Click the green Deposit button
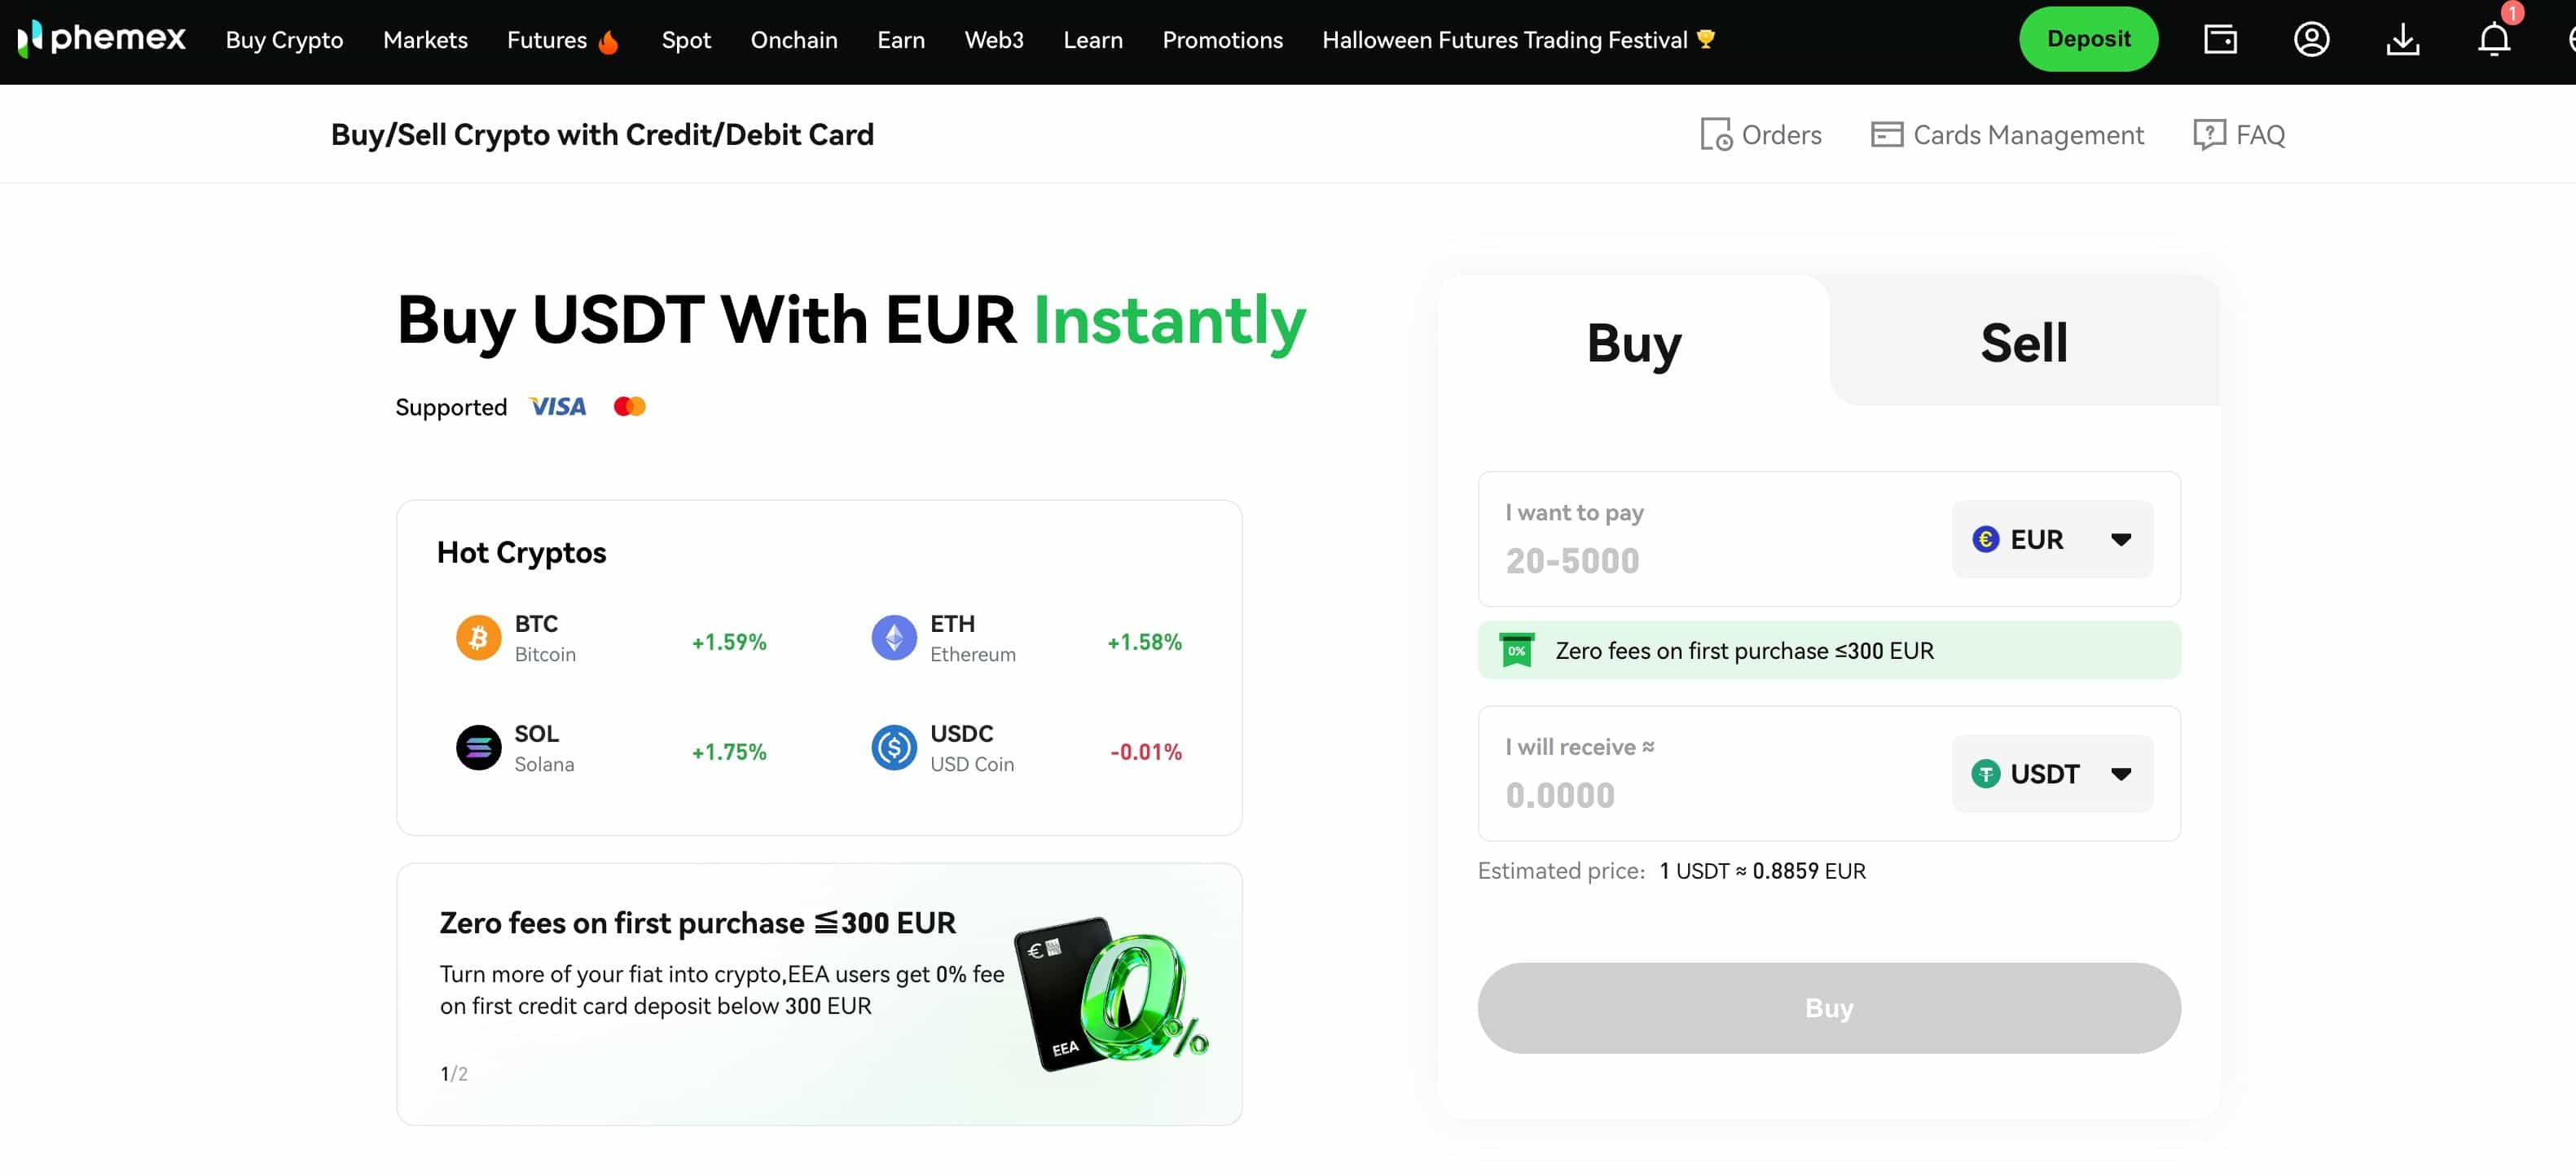The width and height of the screenshot is (2576, 1176). (2088, 39)
